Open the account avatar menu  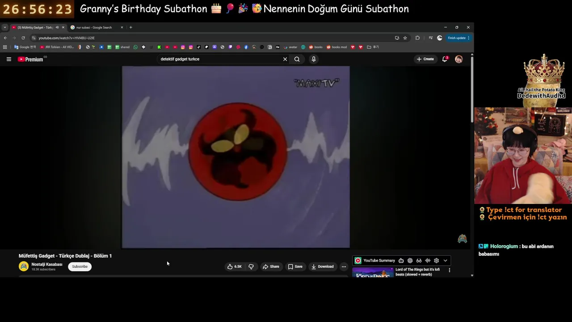point(458,59)
